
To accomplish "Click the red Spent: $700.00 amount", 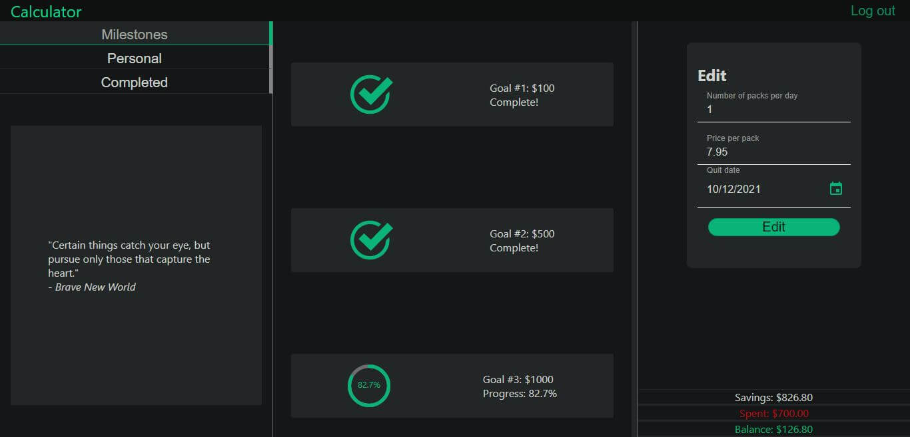I will tap(773, 413).
